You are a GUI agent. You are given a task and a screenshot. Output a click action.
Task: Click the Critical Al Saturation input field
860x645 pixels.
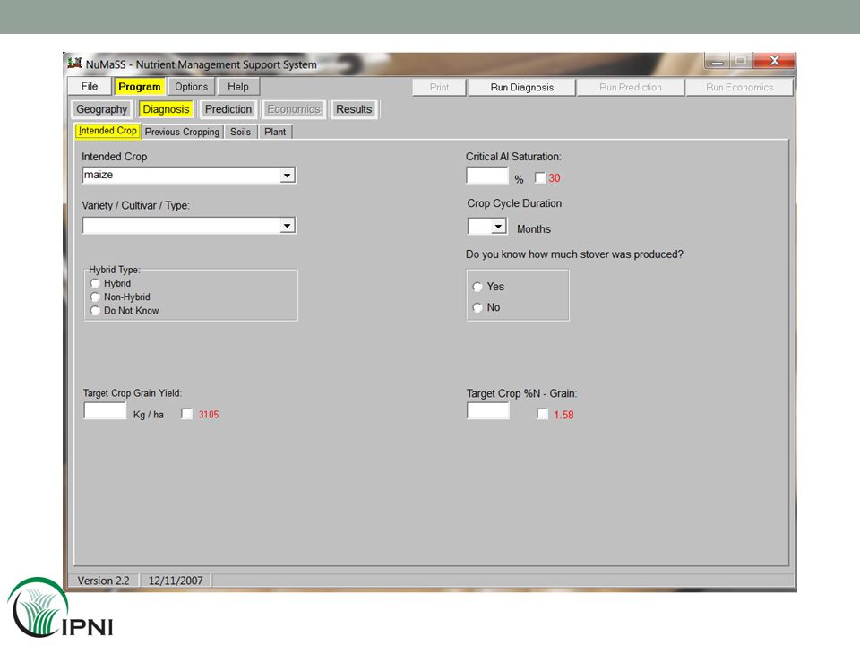[x=487, y=176]
